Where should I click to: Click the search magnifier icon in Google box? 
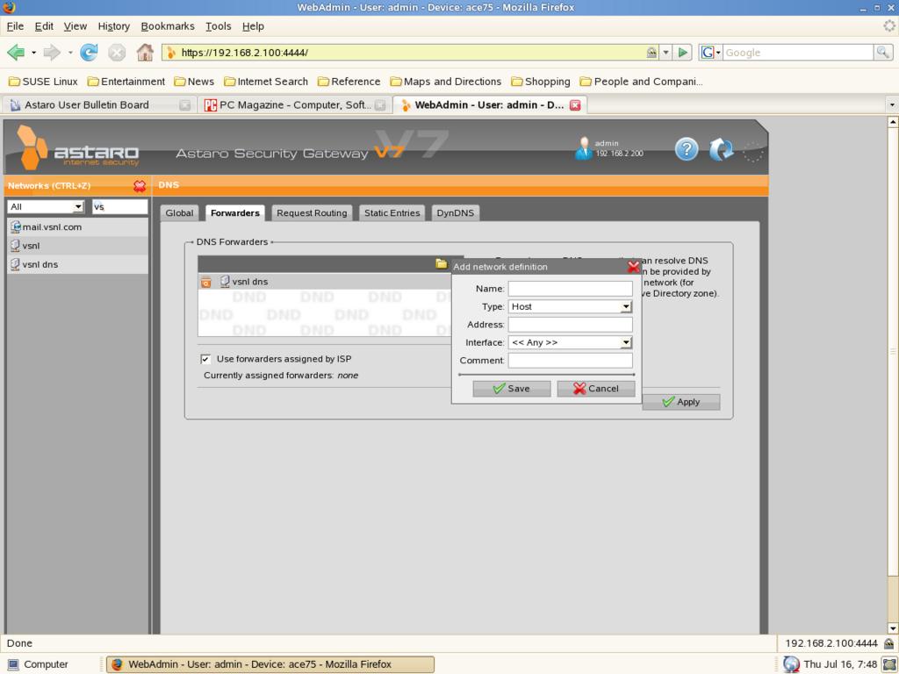coord(883,53)
